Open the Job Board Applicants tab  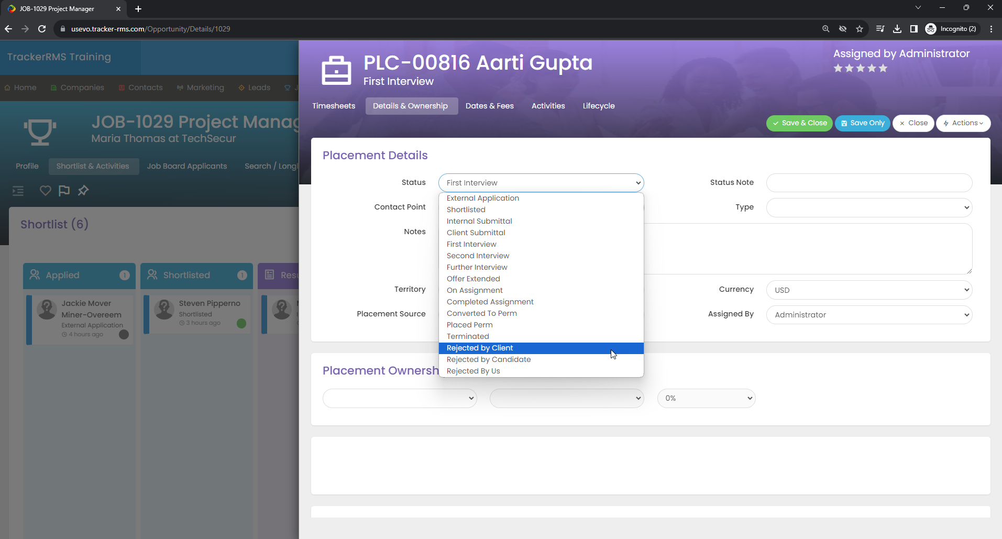point(187,166)
